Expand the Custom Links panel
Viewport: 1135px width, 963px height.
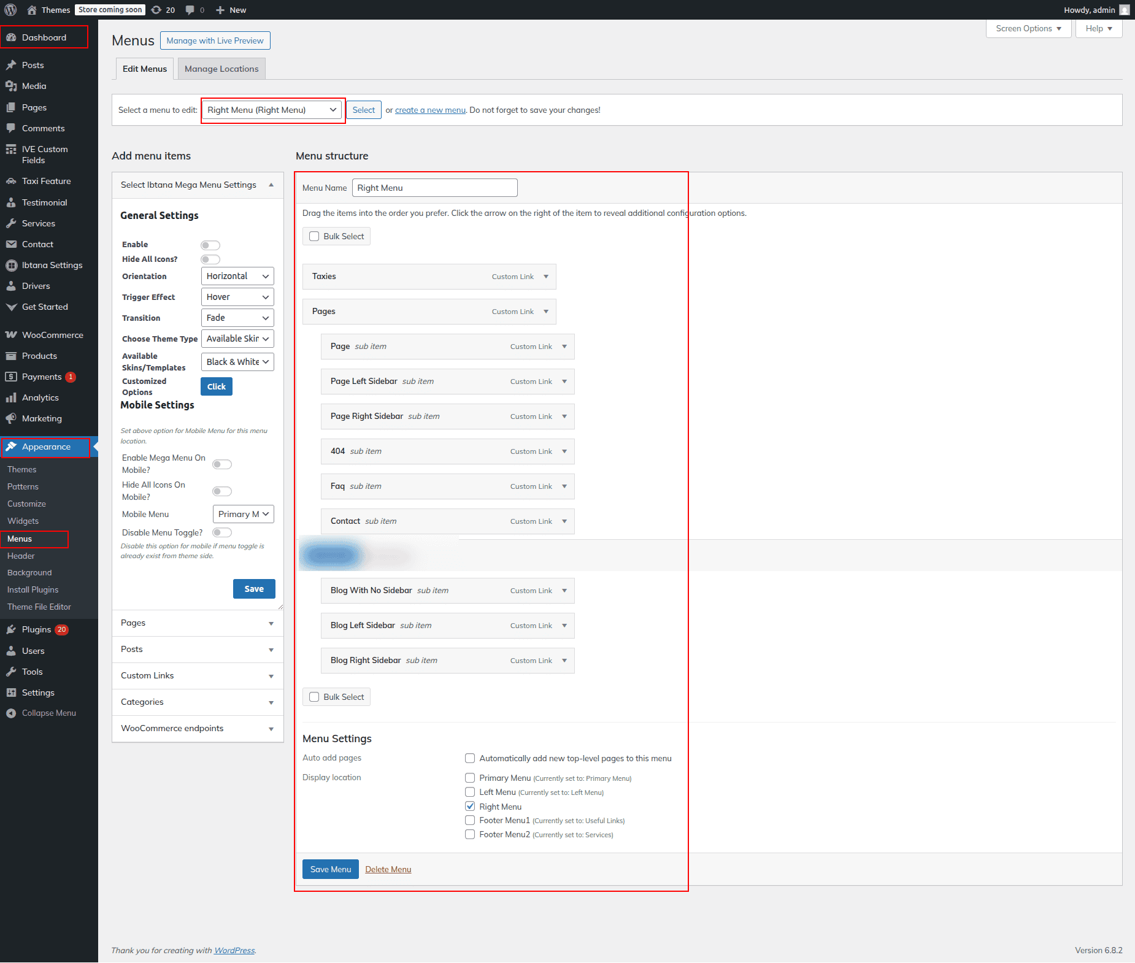pos(271,676)
